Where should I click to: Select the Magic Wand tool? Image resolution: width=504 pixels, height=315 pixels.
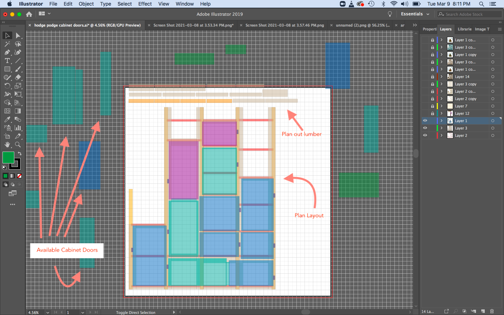[7, 44]
